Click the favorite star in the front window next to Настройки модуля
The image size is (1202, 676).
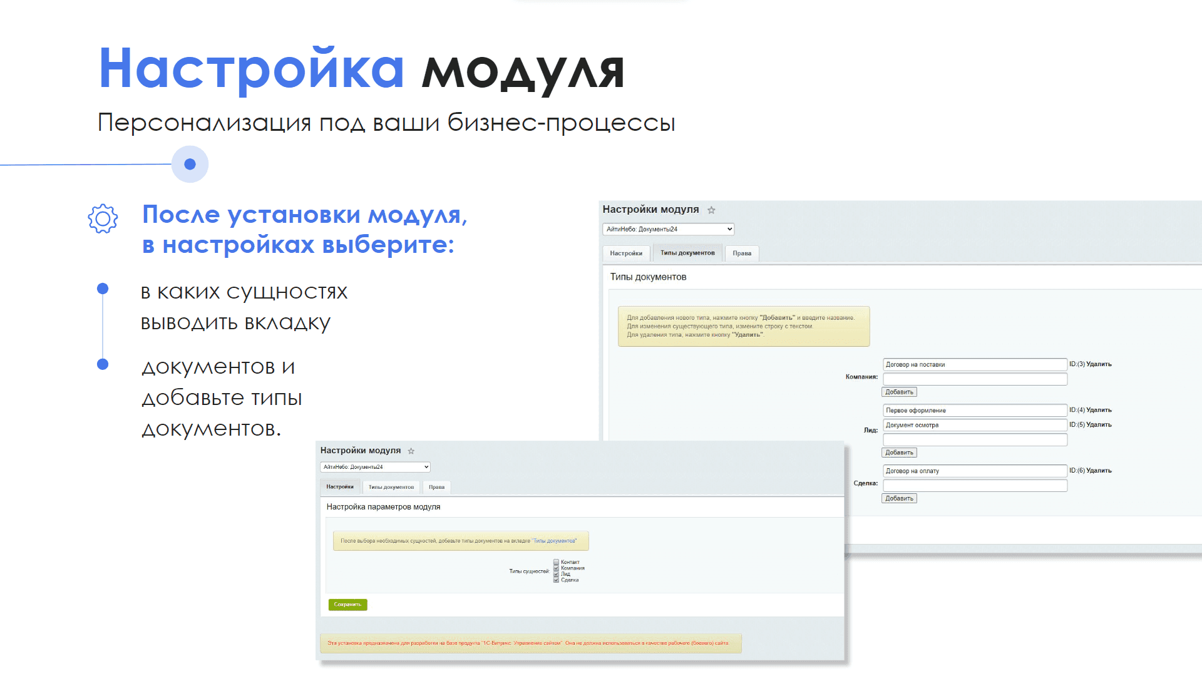click(411, 451)
